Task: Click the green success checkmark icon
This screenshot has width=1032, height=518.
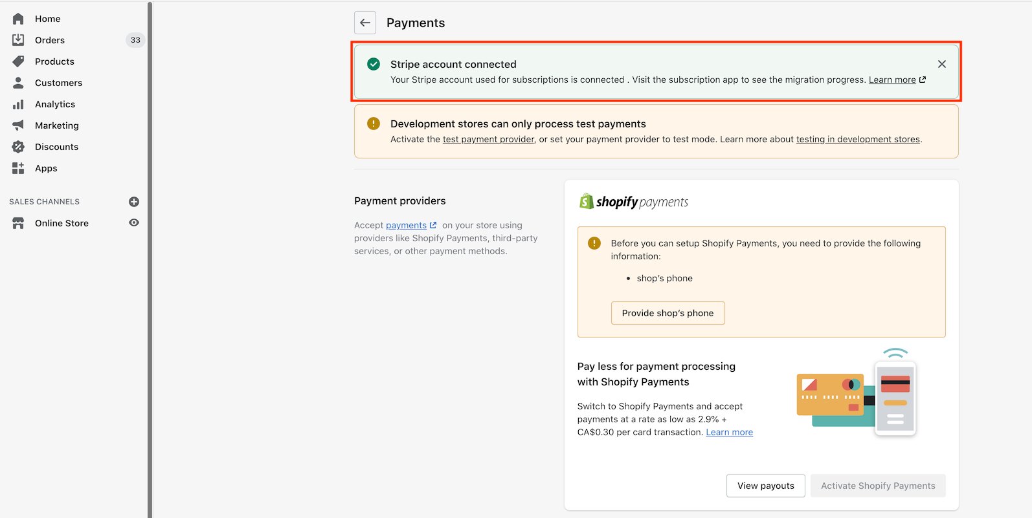Action: click(374, 64)
